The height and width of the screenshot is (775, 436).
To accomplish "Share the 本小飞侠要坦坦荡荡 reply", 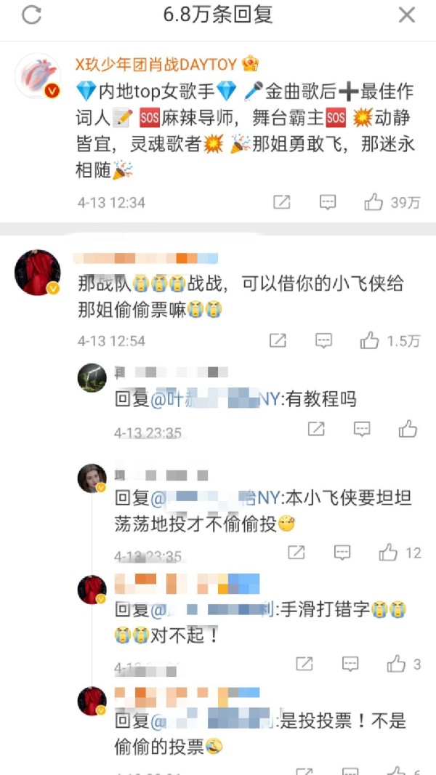I will [x=296, y=553].
